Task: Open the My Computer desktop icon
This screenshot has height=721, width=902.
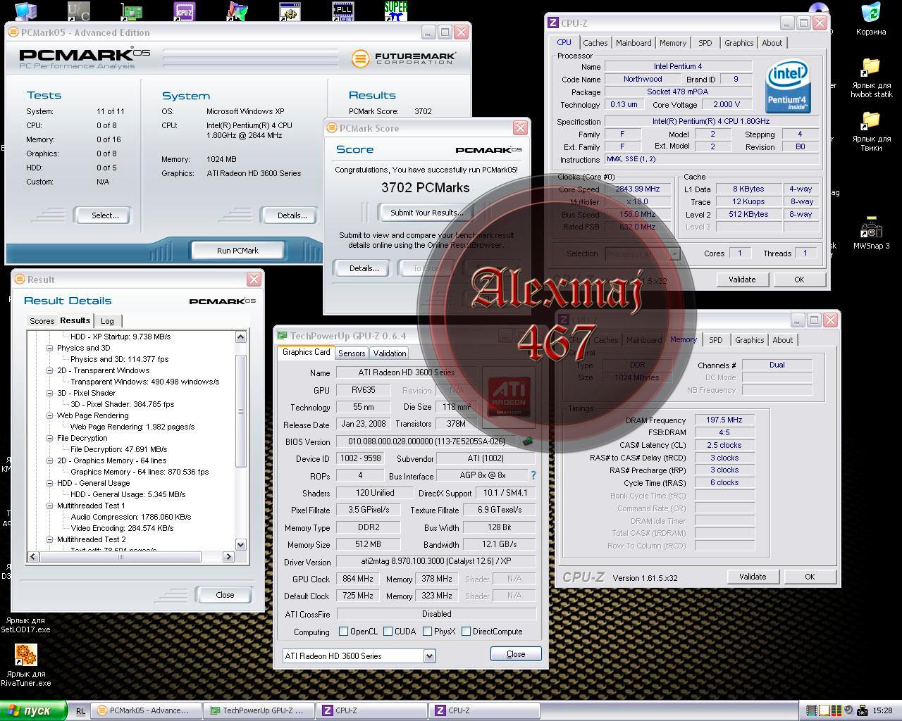Action: pos(25,10)
